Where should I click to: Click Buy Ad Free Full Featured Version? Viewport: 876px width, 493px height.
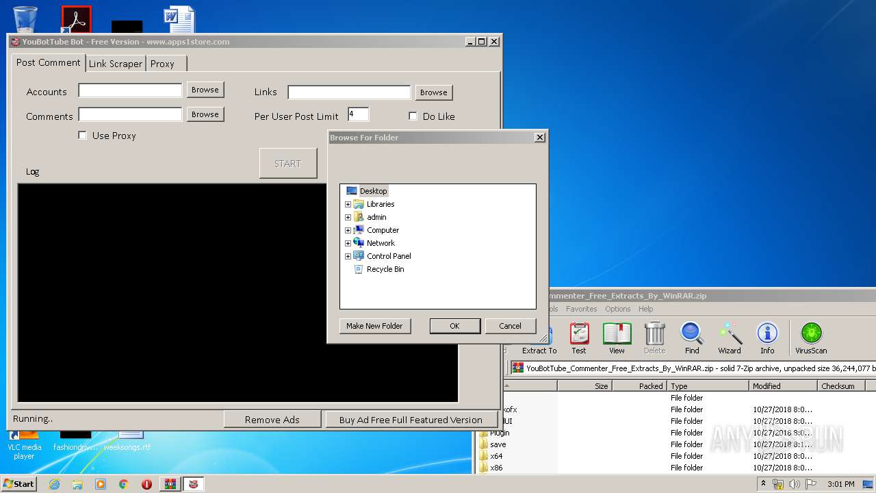[x=411, y=420]
